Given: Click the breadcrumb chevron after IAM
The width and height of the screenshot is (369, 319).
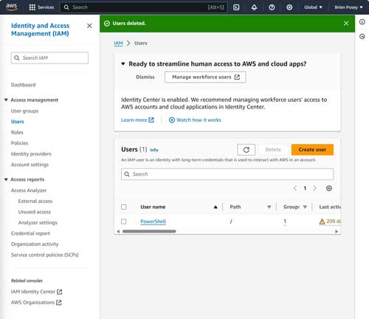Looking at the screenshot, I should point(128,43).
